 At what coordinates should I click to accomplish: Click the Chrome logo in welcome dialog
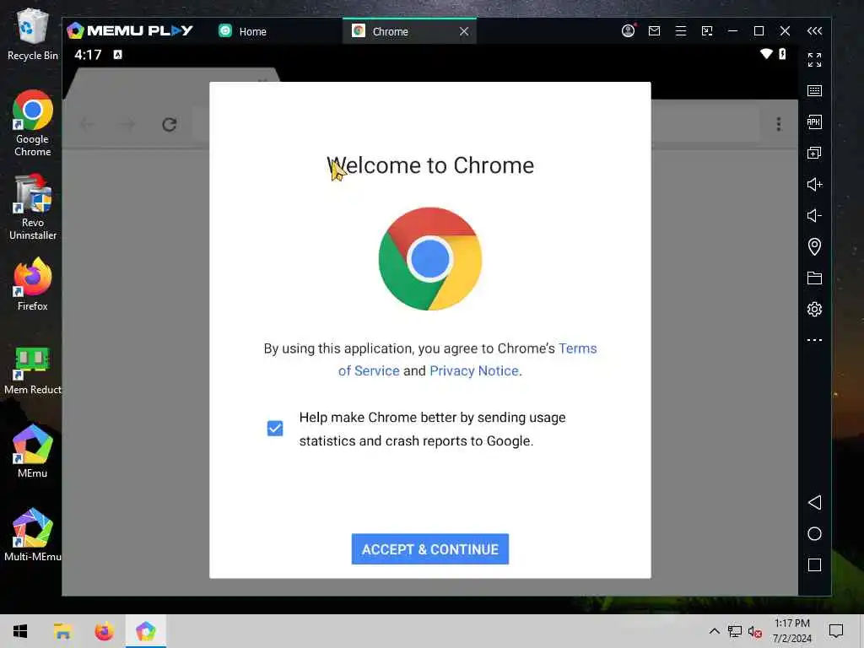click(x=430, y=258)
